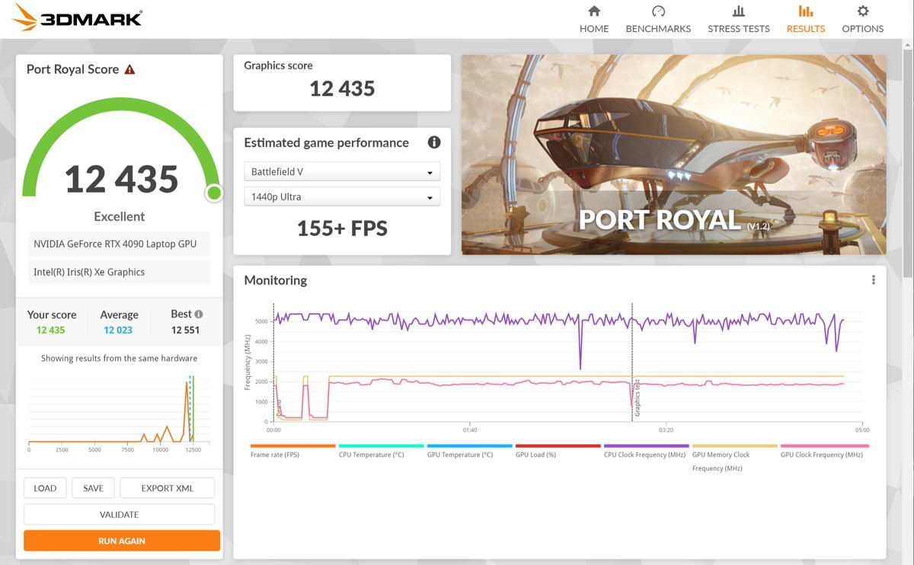Open Benchmarks via the gauge icon
The image size is (914, 565).
[658, 11]
